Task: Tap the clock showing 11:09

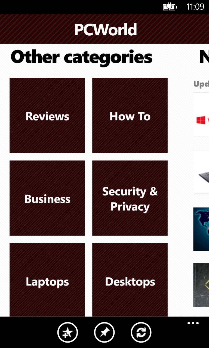Action: 195,7
